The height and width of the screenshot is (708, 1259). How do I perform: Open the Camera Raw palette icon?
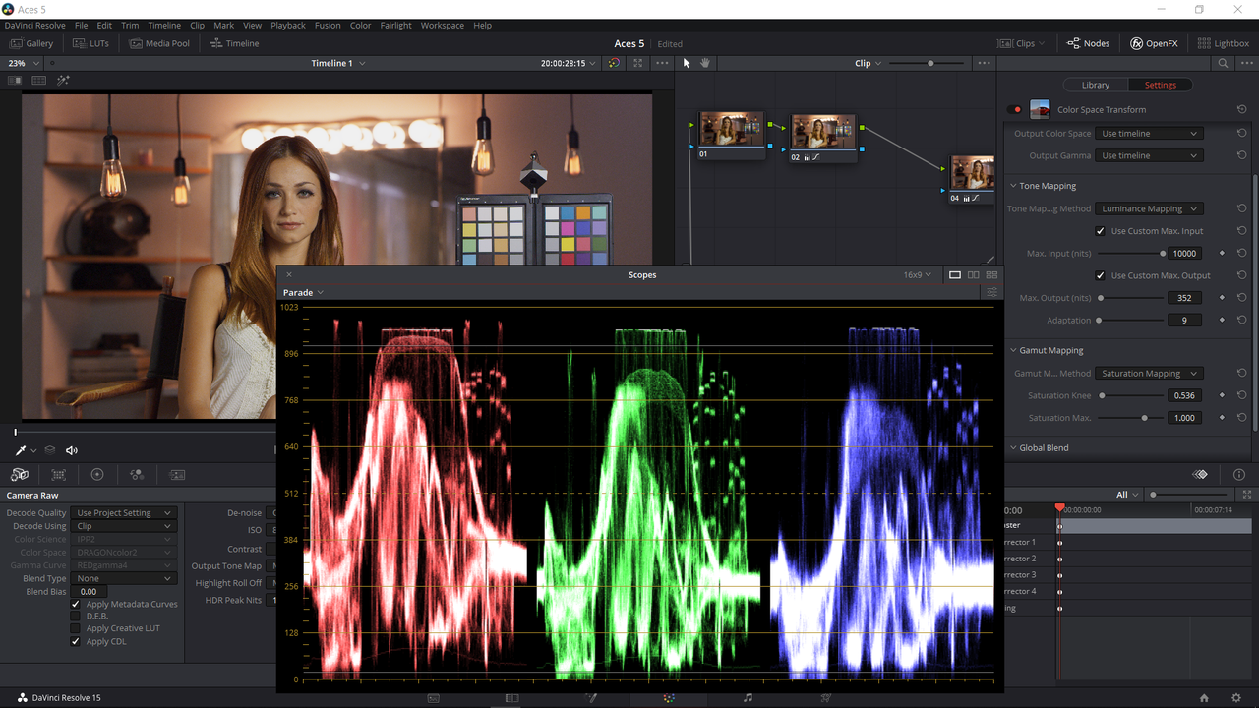(20, 474)
